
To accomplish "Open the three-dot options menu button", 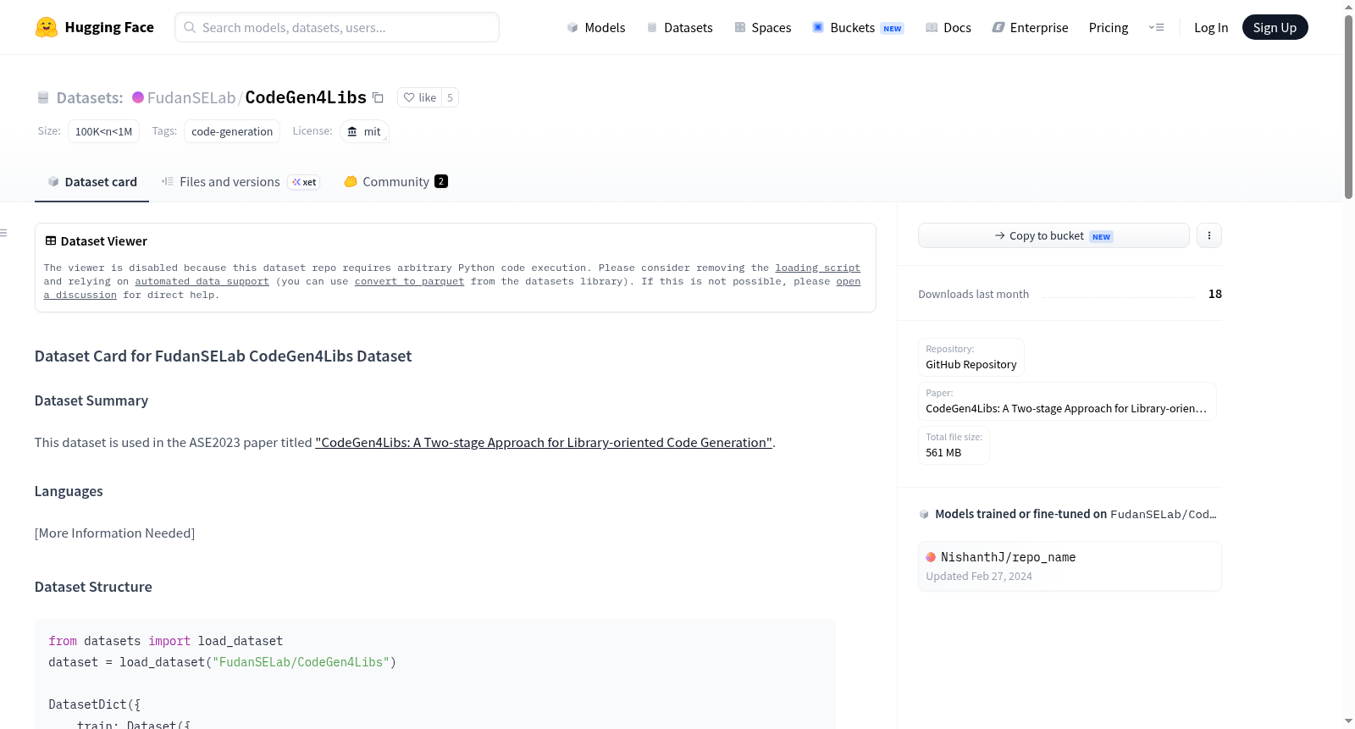I will click(1209, 235).
